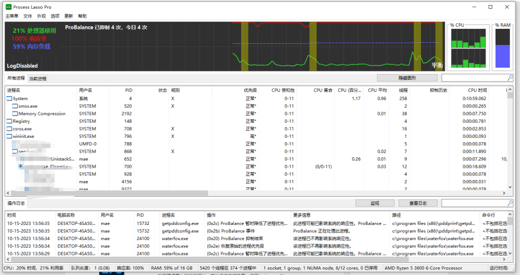Click the 平衡 power plan label on graph
Image resolution: width=520 pixels, height=275 pixels.
[x=437, y=65]
